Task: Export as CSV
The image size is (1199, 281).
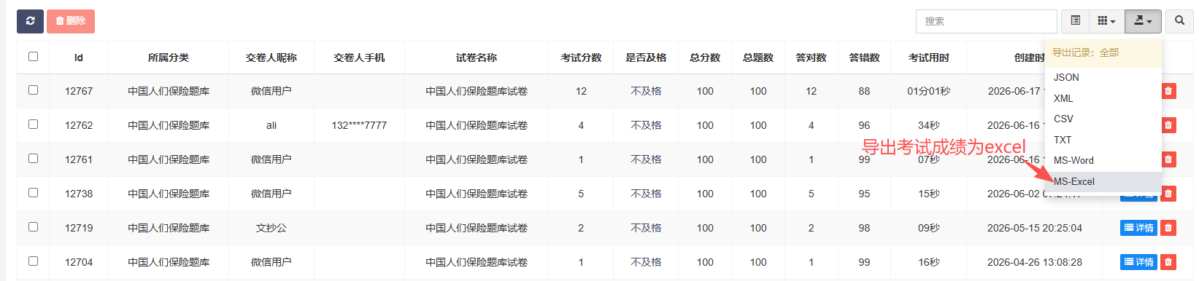Action: pyautogui.click(x=1103, y=119)
